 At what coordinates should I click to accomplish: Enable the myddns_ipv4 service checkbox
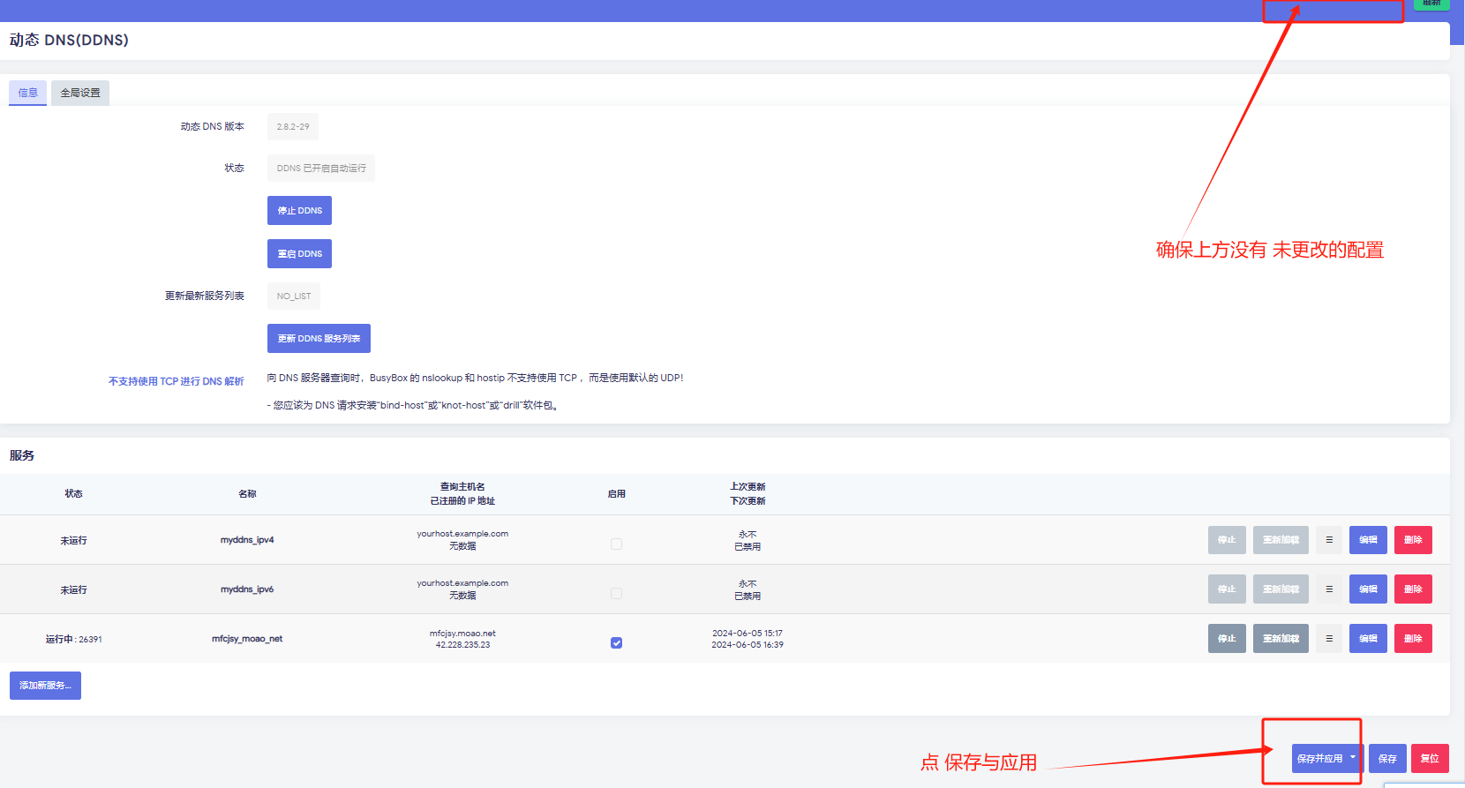tap(616, 544)
